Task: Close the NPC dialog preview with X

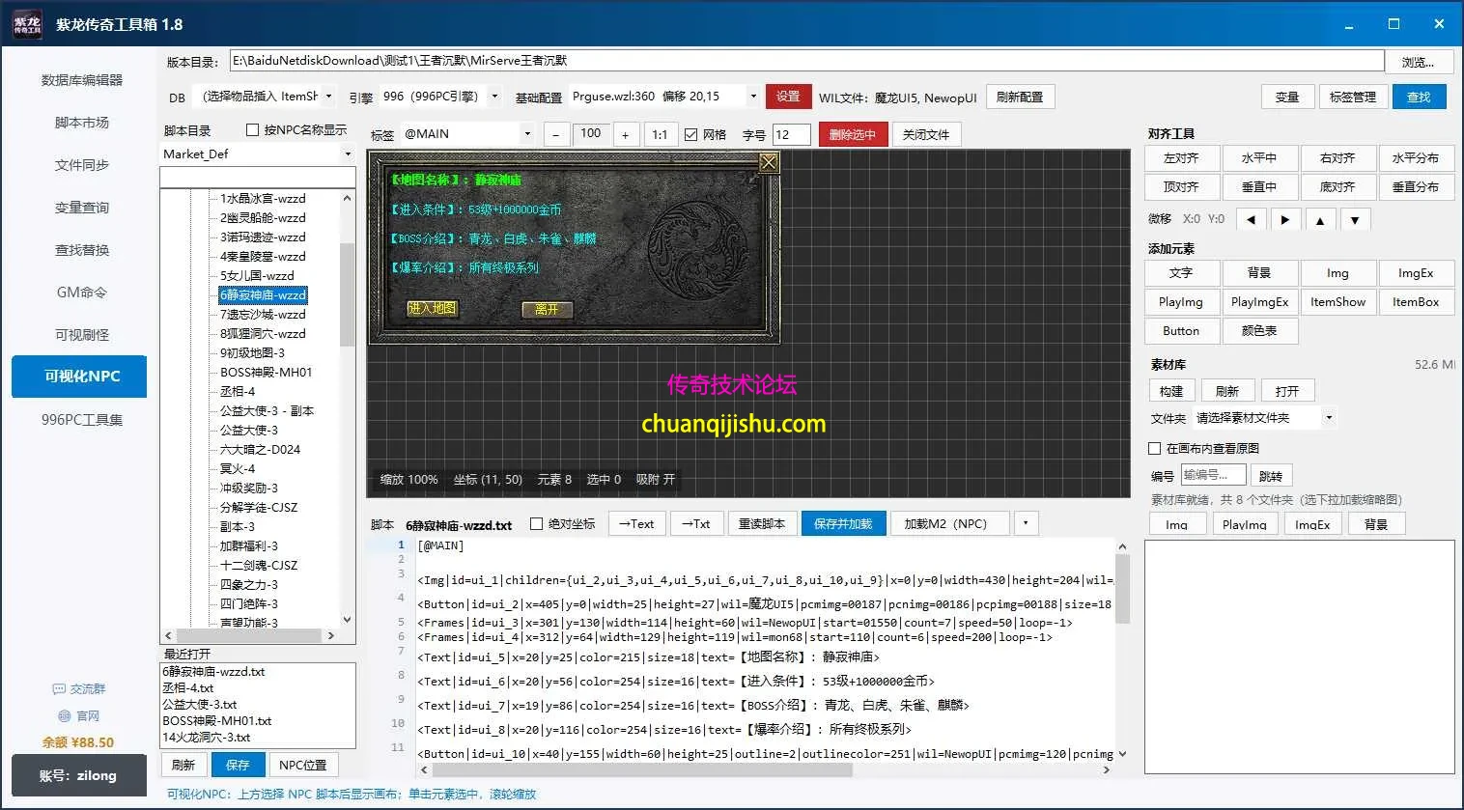Action: tap(769, 162)
